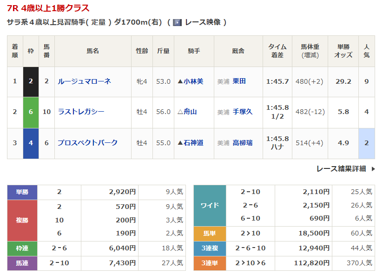Open horse プロスペクトパーク profile
Viewport: 383px width, 275px height.
coord(87,143)
